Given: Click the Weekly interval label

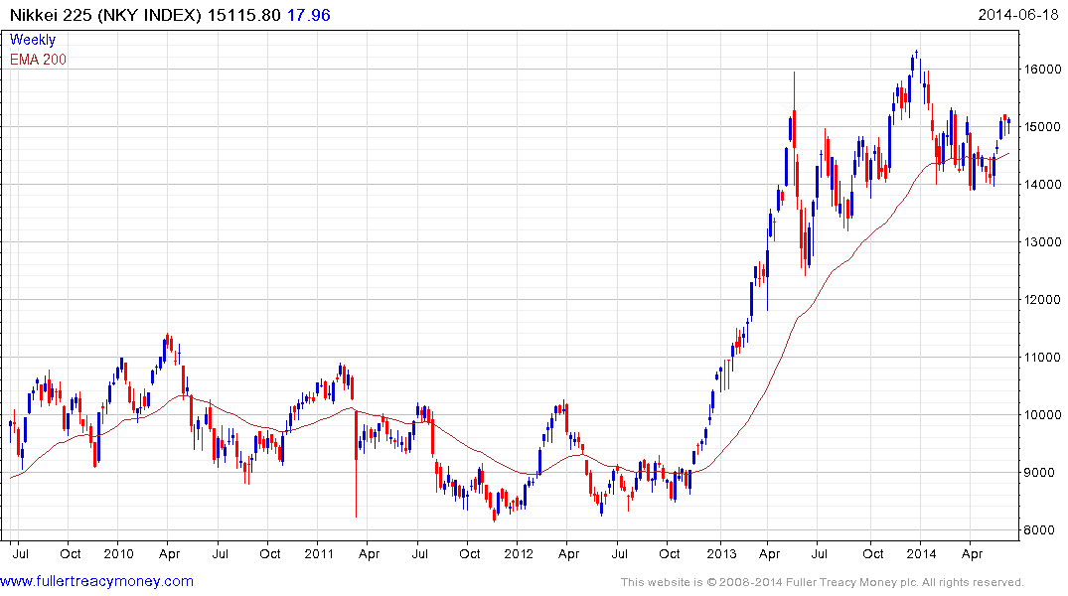Looking at the screenshot, I should point(33,40).
